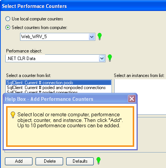The image size is (166, 168).
Task: Click the green help bulb beside Performance object
Action: [110, 58]
